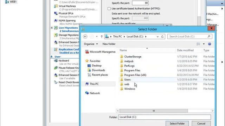
Task: Click the Windows folder icon
Action: point(122,89)
